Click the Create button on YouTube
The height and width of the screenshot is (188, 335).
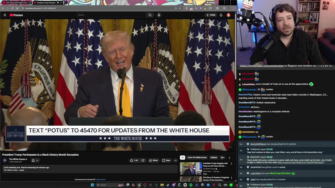[211, 15]
